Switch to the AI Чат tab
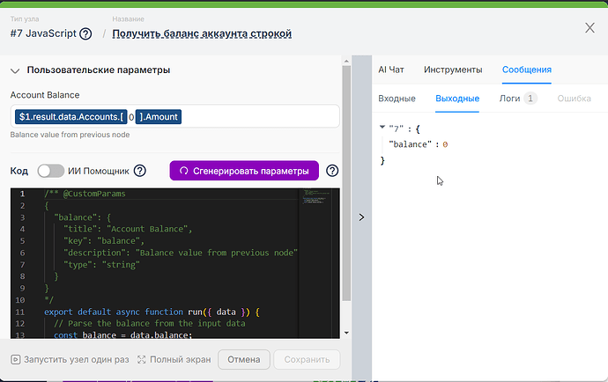This screenshot has width=608, height=382. (391, 70)
